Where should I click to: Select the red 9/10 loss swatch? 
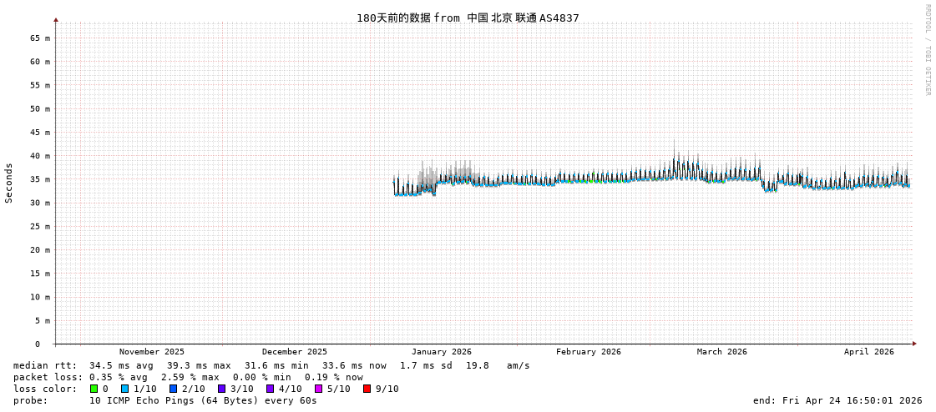(367, 389)
